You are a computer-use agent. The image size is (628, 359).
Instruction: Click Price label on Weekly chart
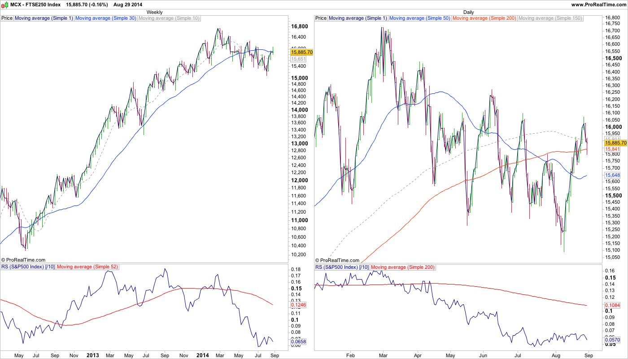click(7, 18)
